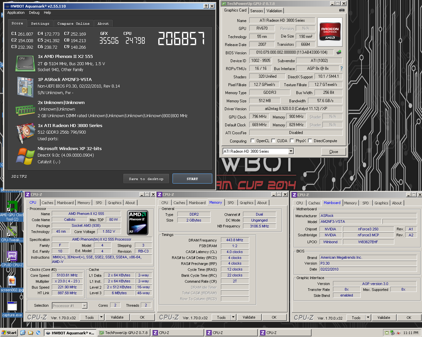The image size is (422, 337).
Task: Click the Bus Interface question mark icon
Action: point(342,68)
